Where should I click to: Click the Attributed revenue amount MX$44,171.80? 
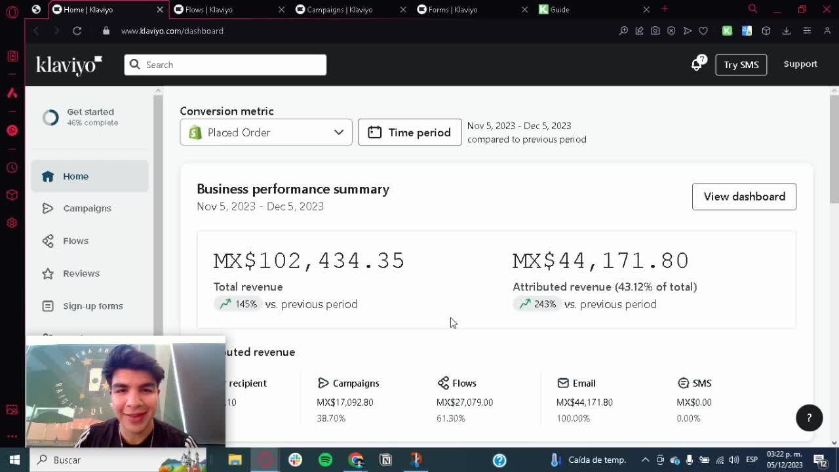601,261
